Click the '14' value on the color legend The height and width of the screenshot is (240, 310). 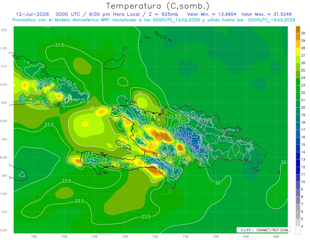coord(303,152)
